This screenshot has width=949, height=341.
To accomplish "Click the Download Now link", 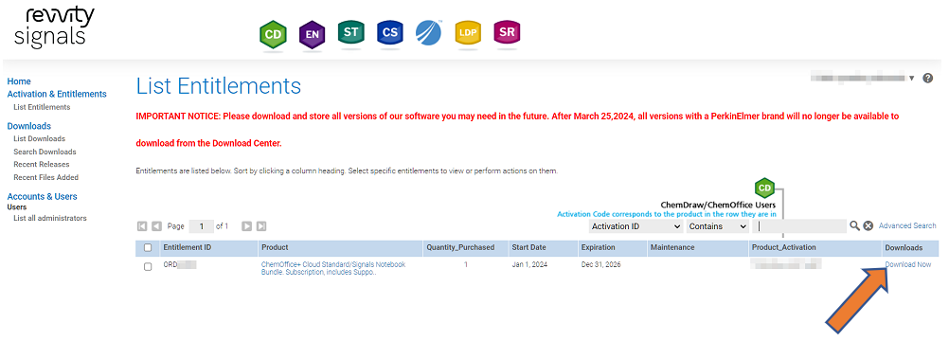I will [908, 264].
